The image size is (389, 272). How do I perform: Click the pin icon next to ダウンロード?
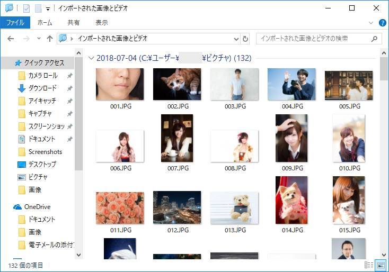[x=70, y=88]
